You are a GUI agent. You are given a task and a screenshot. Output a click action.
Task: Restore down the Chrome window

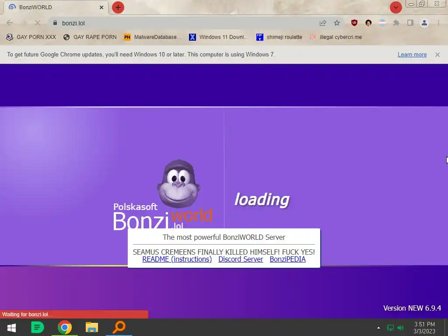(422, 4)
